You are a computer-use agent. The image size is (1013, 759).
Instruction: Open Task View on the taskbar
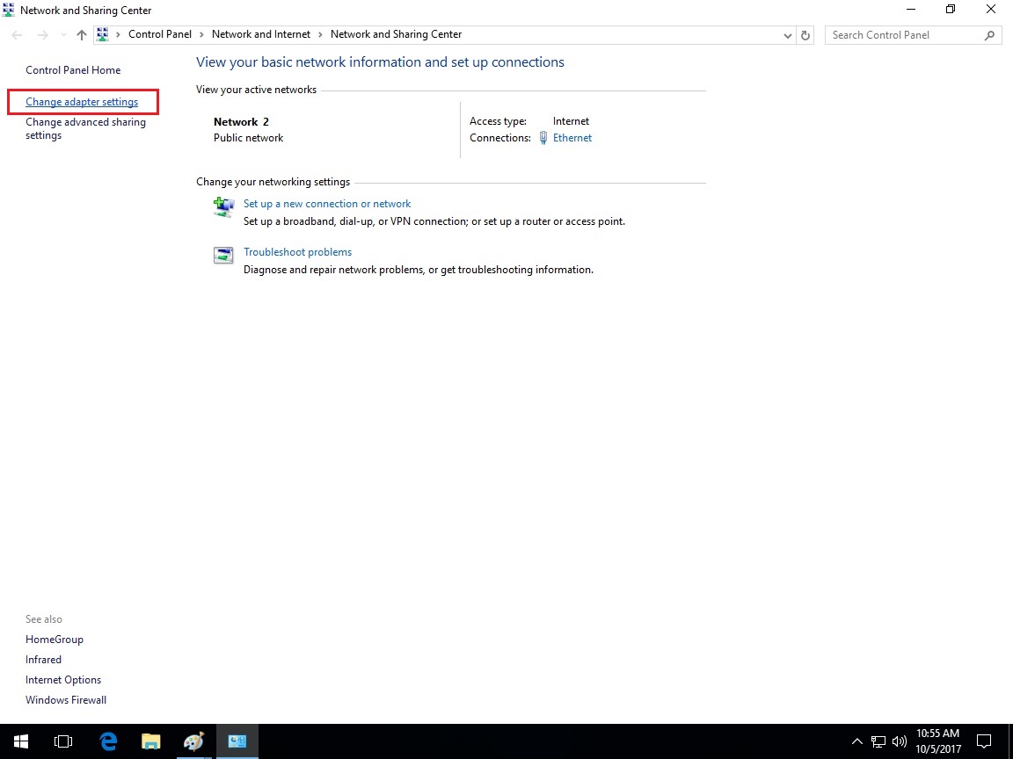(63, 741)
